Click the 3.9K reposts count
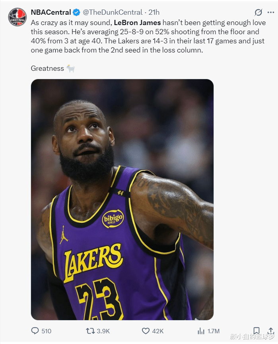The image size is (278, 344). tap(103, 331)
